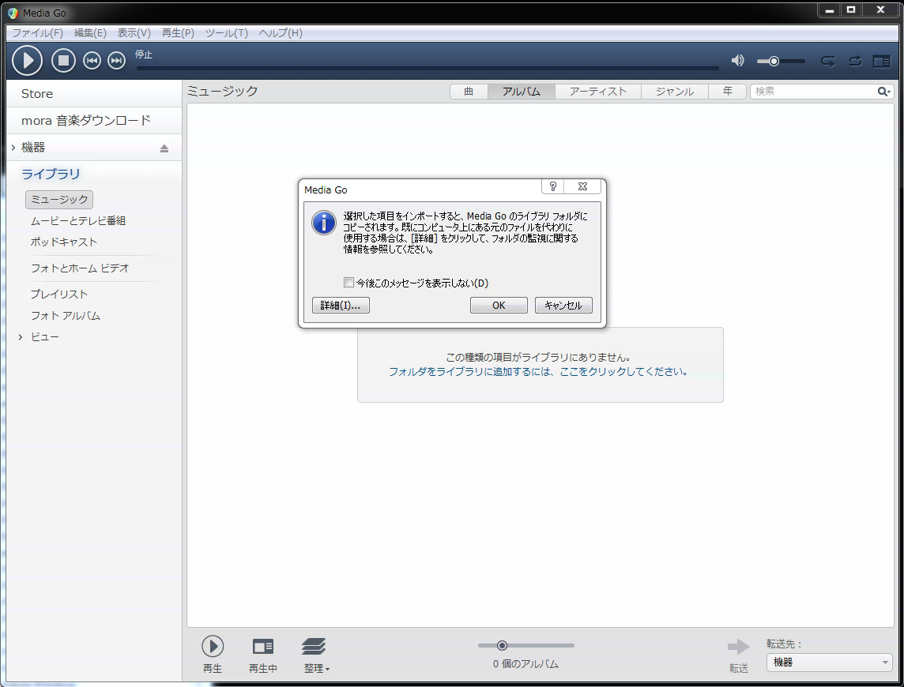
Task: Click the キャンセル button
Action: pyautogui.click(x=563, y=305)
